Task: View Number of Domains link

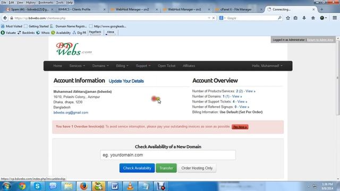Action: [x=237, y=97]
